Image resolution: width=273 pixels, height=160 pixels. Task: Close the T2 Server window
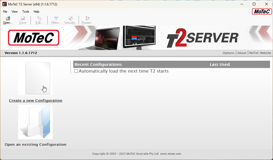click(x=267, y=4)
